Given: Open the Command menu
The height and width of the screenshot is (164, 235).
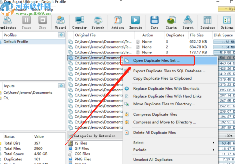Looking at the screenshot, I should pos(17,10).
